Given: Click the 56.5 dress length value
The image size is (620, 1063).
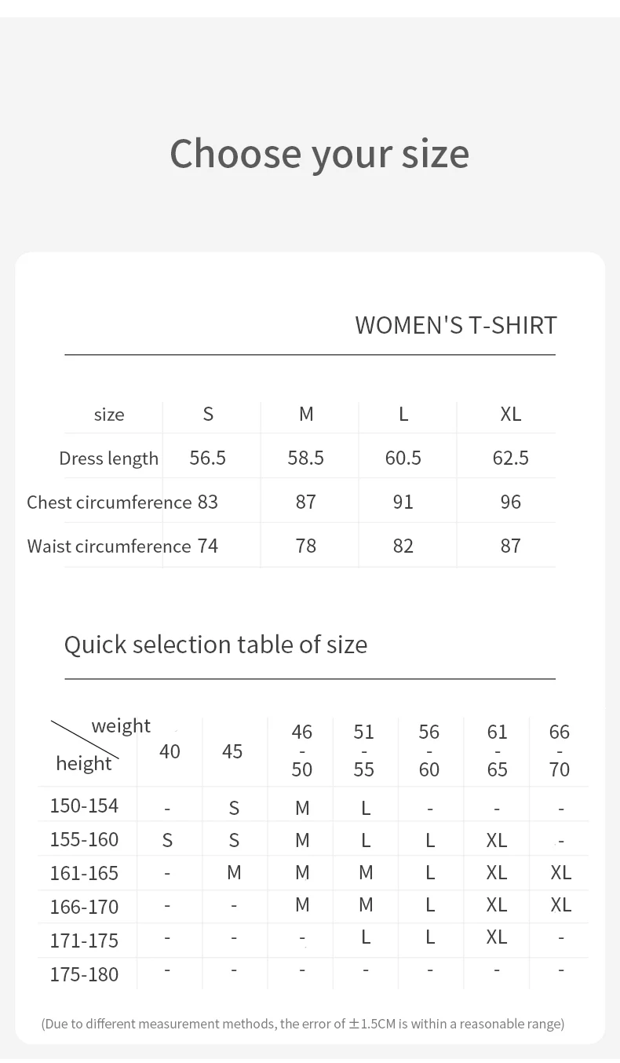Looking at the screenshot, I should coord(208,458).
